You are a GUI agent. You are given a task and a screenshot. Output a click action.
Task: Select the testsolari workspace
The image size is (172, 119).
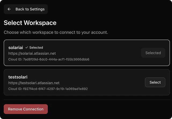tap(155, 82)
